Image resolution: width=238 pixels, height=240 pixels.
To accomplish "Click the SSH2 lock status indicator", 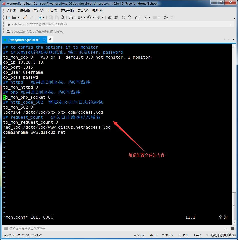I will (x=139, y=235).
